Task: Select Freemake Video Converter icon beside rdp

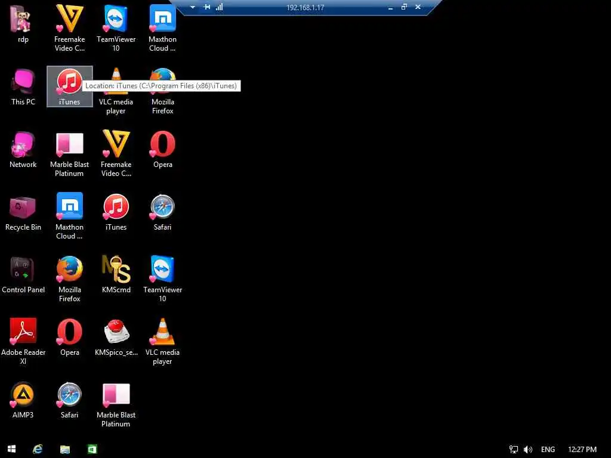Action: (x=69, y=28)
